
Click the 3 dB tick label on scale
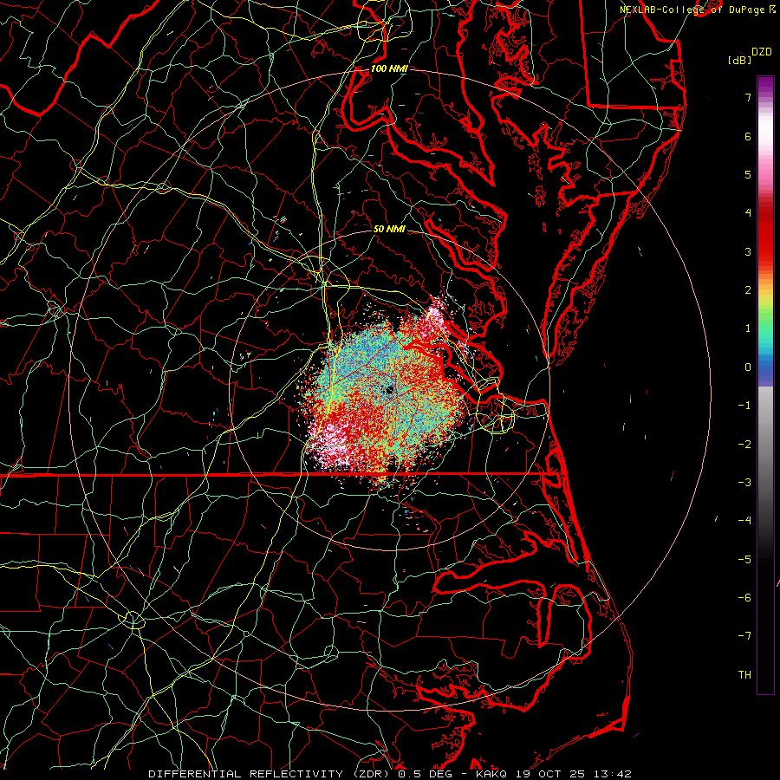(748, 251)
